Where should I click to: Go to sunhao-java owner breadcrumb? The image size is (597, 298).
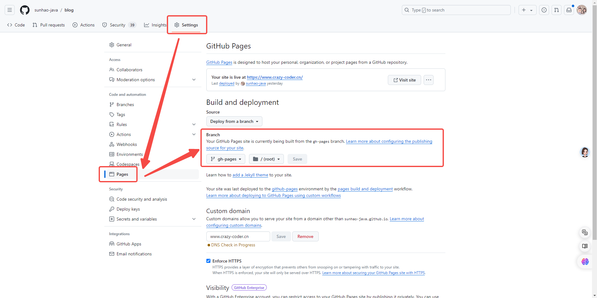pyautogui.click(x=46, y=10)
